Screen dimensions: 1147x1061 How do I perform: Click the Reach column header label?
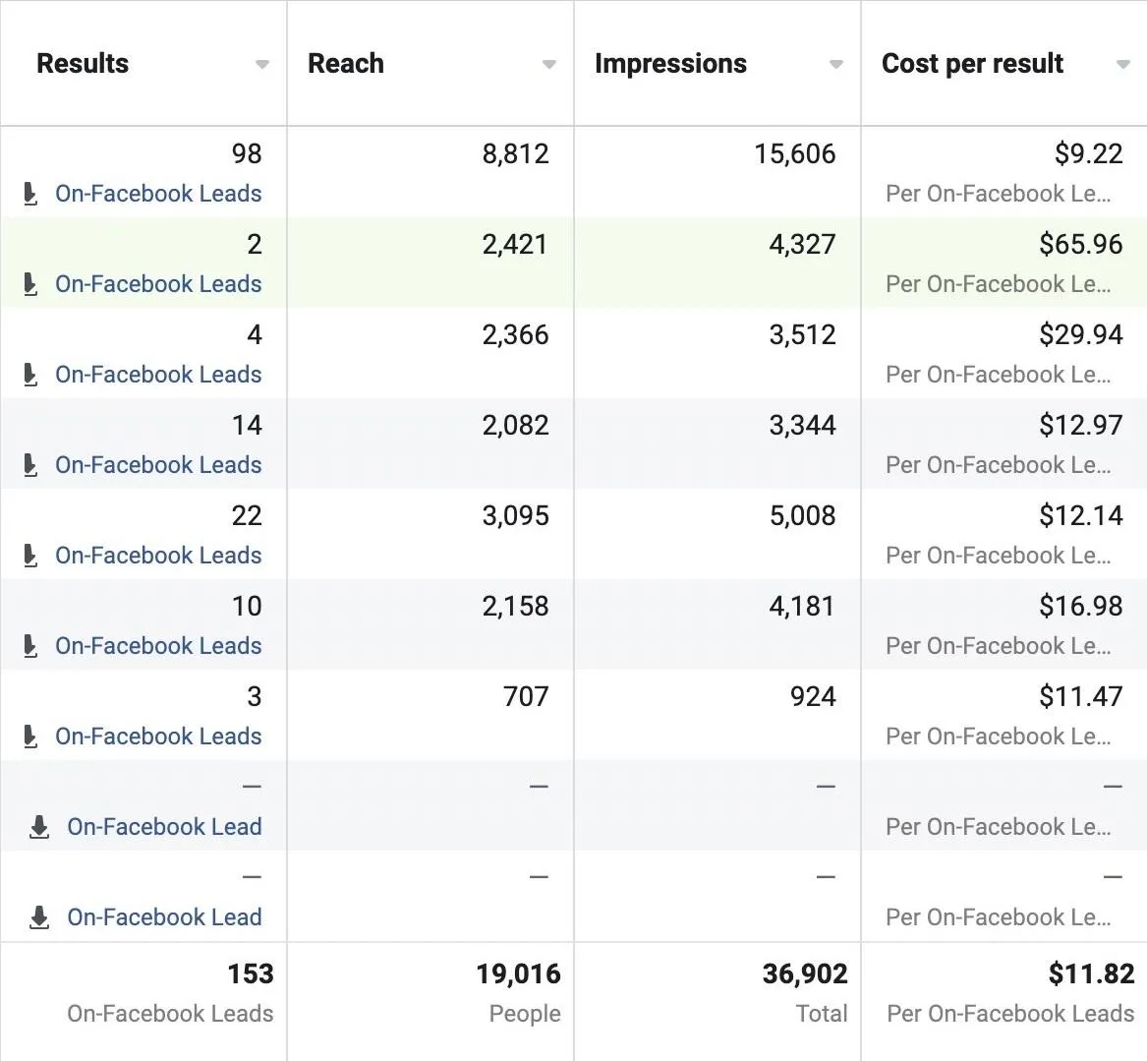pyautogui.click(x=346, y=64)
